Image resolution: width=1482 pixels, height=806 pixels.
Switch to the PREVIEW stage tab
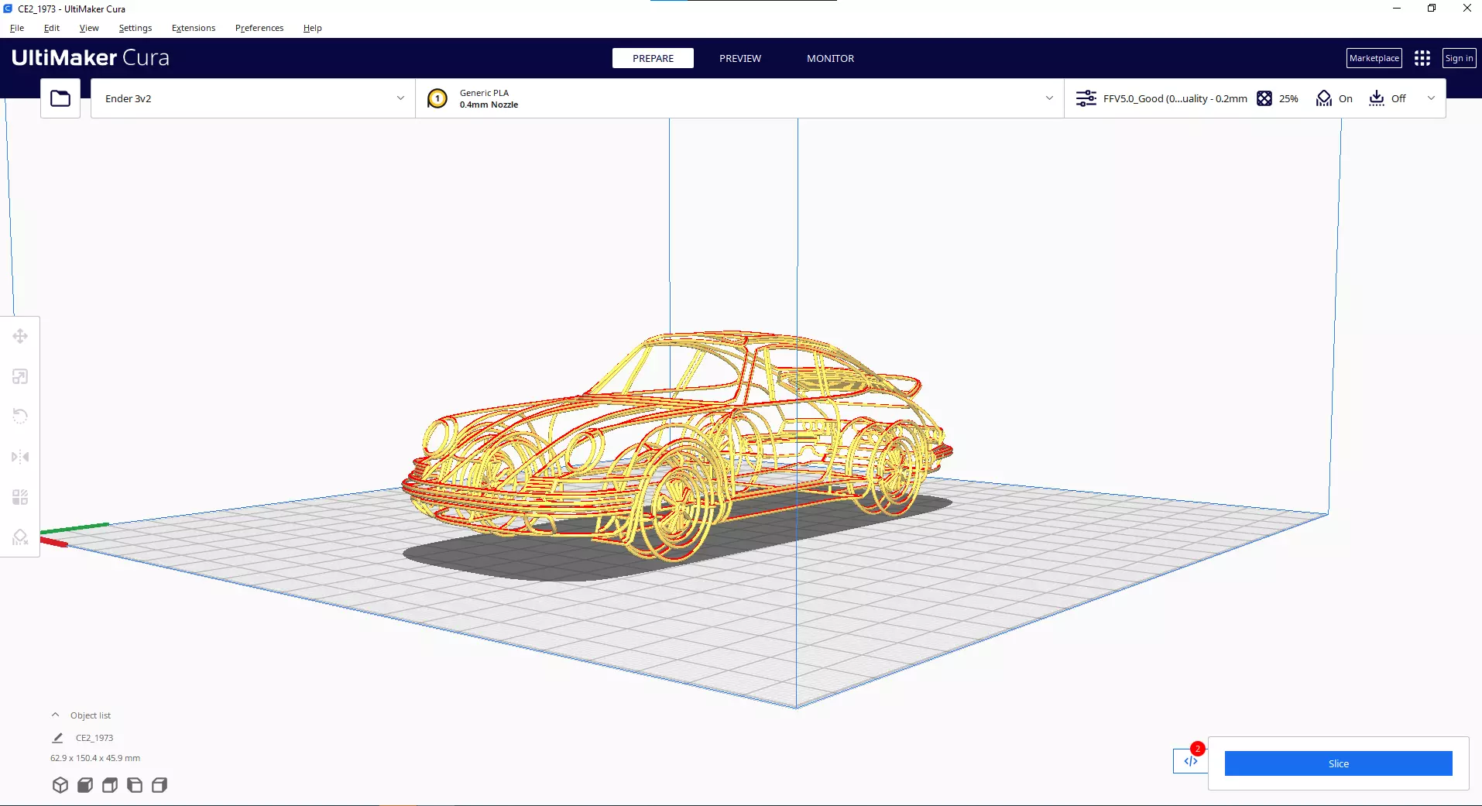click(x=740, y=58)
